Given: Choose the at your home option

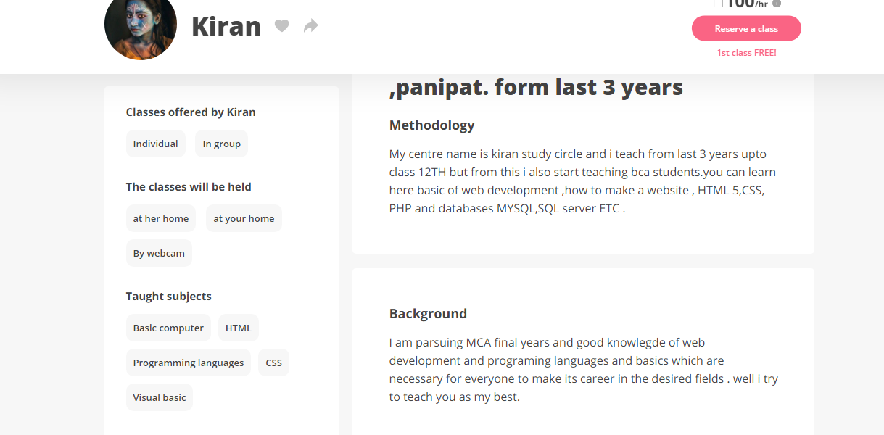Looking at the screenshot, I should pyautogui.click(x=244, y=218).
